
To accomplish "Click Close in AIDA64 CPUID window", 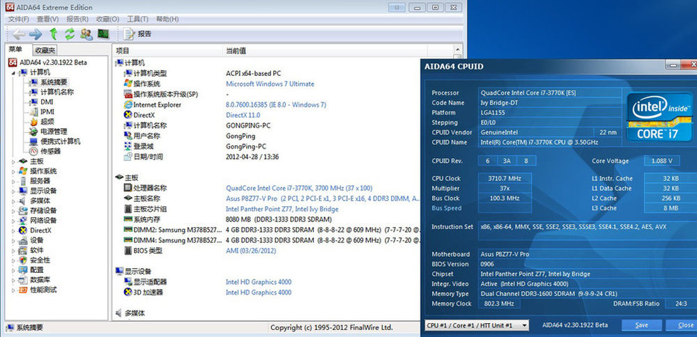I will (x=682, y=325).
